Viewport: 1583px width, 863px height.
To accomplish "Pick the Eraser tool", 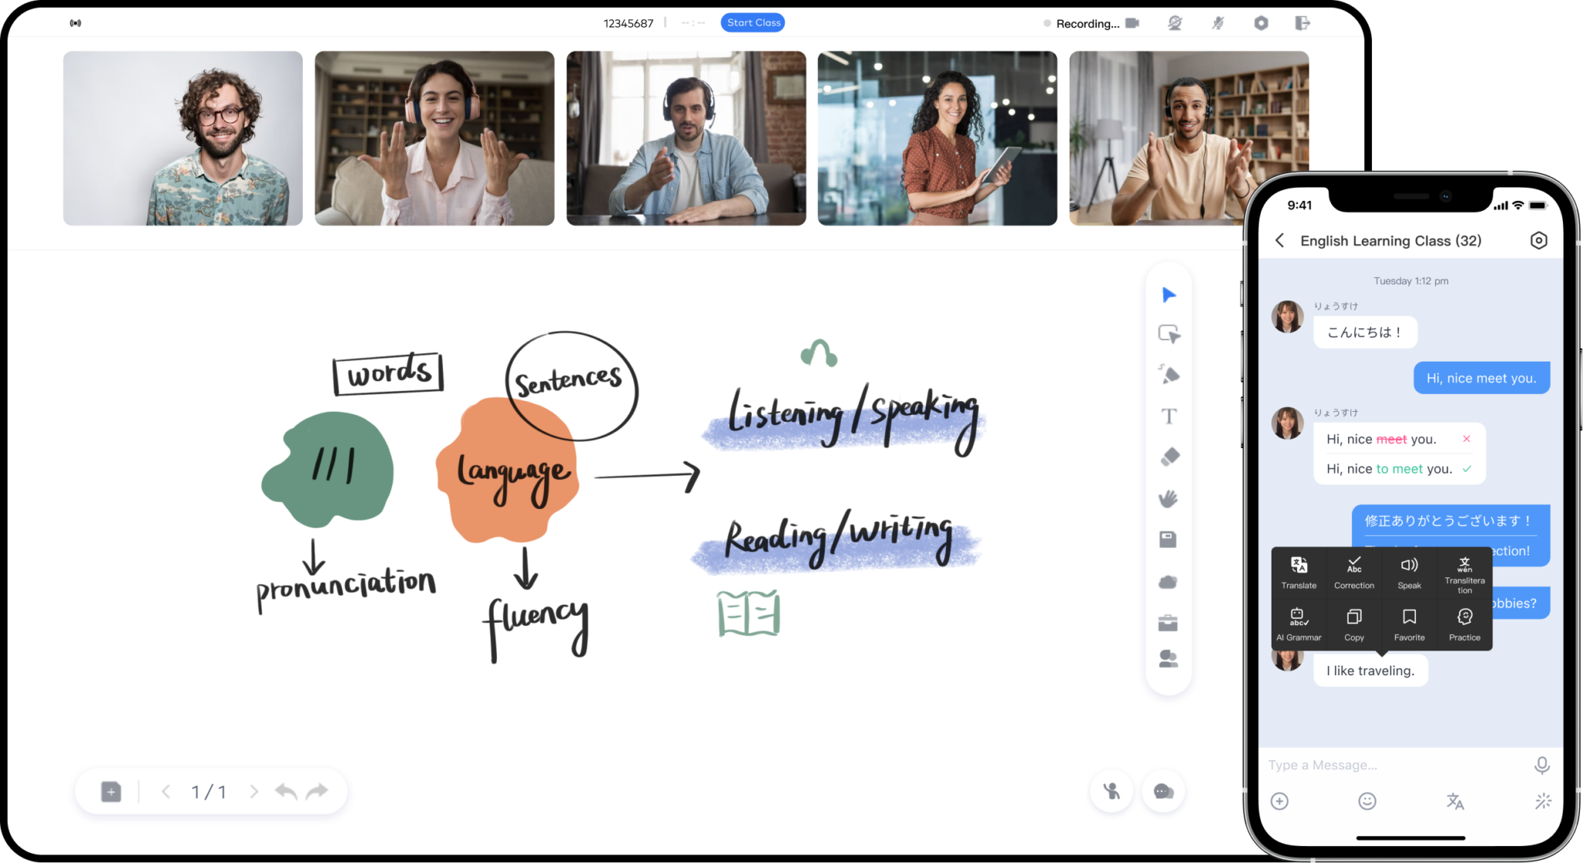I will pos(1169,456).
